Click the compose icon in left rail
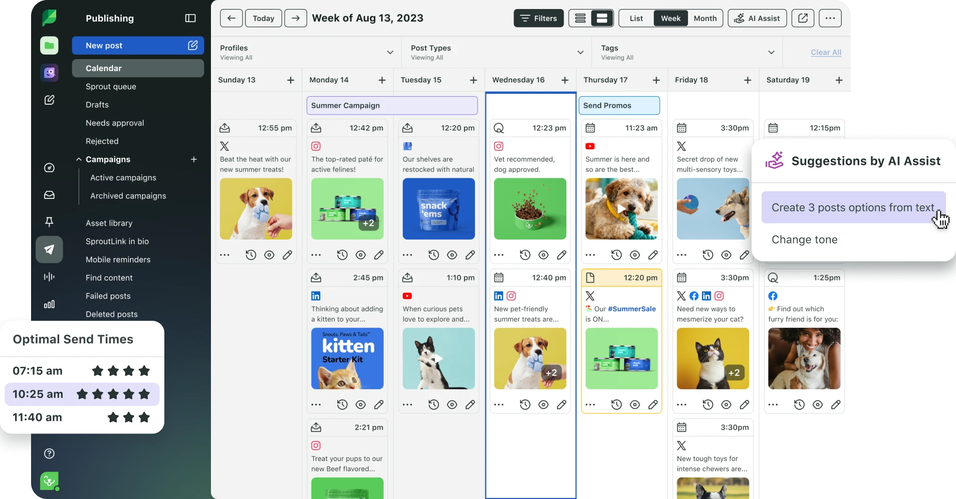 (49, 100)
